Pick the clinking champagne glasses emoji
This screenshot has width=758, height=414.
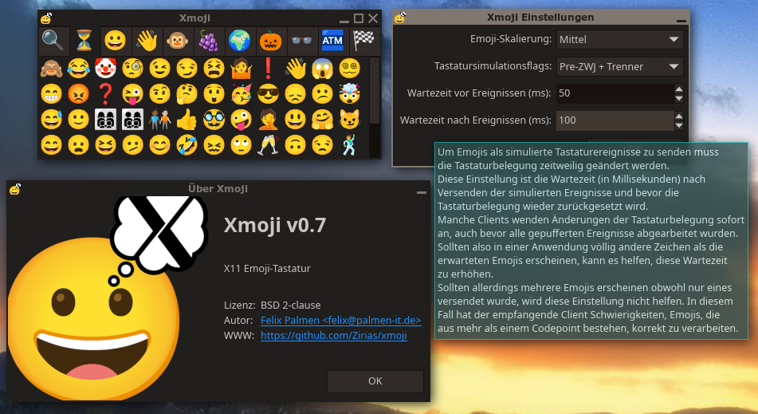(269, 144)
